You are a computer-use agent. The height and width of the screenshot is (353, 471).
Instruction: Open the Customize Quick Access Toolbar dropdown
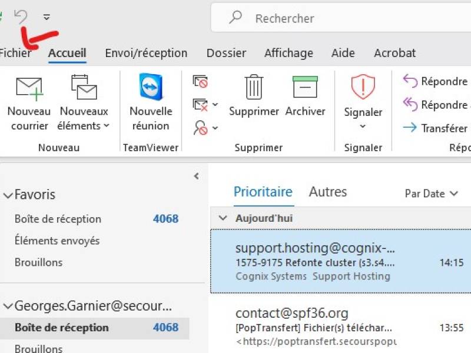click(x=47, y=17)
